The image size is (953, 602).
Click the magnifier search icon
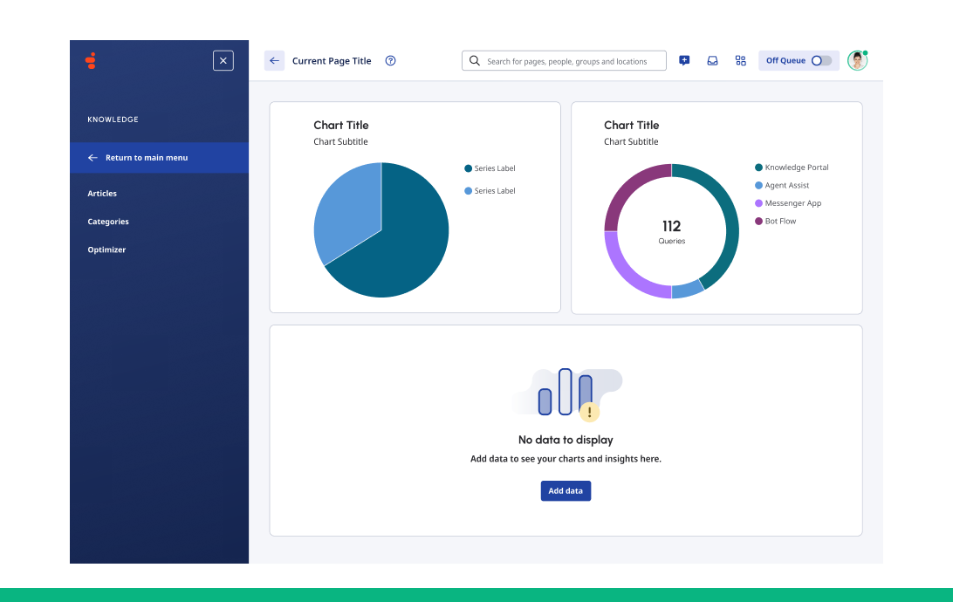pyautogui.click(x=475, y=61)
